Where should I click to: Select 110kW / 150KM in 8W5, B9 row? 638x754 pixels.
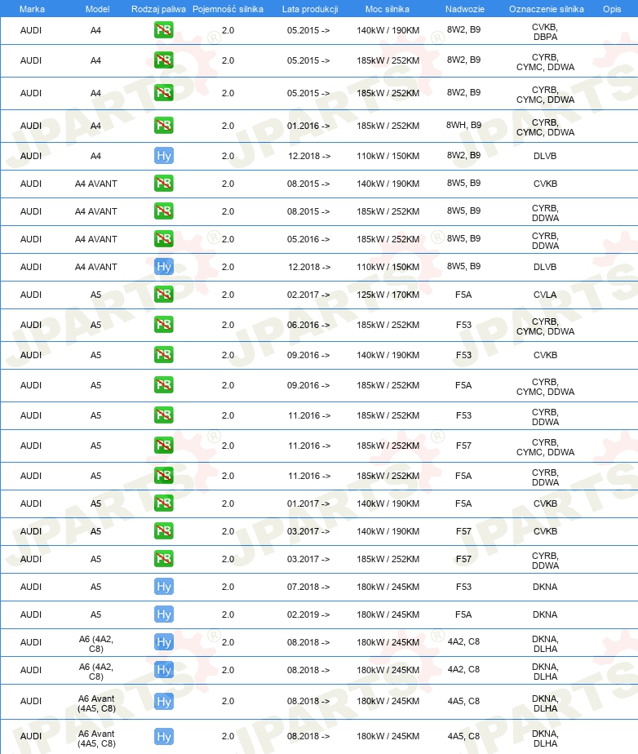pyautogui.click(x=388, y=267)
